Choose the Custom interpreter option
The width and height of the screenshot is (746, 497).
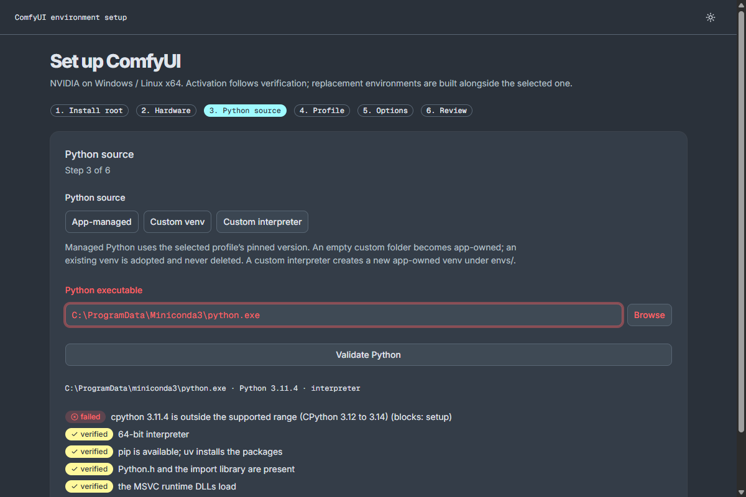pyautogui.click(x=262, y=222)
